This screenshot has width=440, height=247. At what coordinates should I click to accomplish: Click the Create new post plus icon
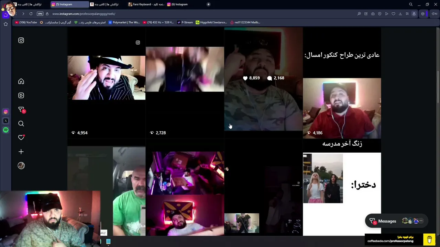(x=21, y=152)
